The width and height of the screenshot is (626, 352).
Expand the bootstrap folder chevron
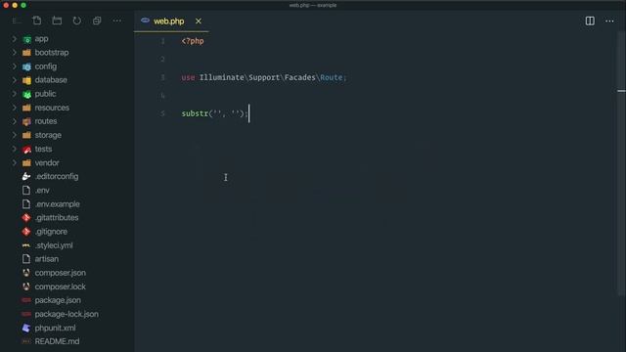tap(15, 52)
